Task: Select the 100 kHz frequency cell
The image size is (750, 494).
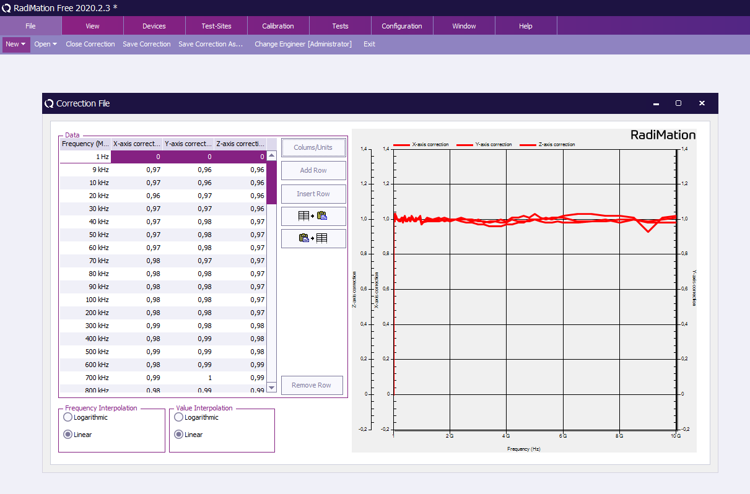Action: pos(85,300)
